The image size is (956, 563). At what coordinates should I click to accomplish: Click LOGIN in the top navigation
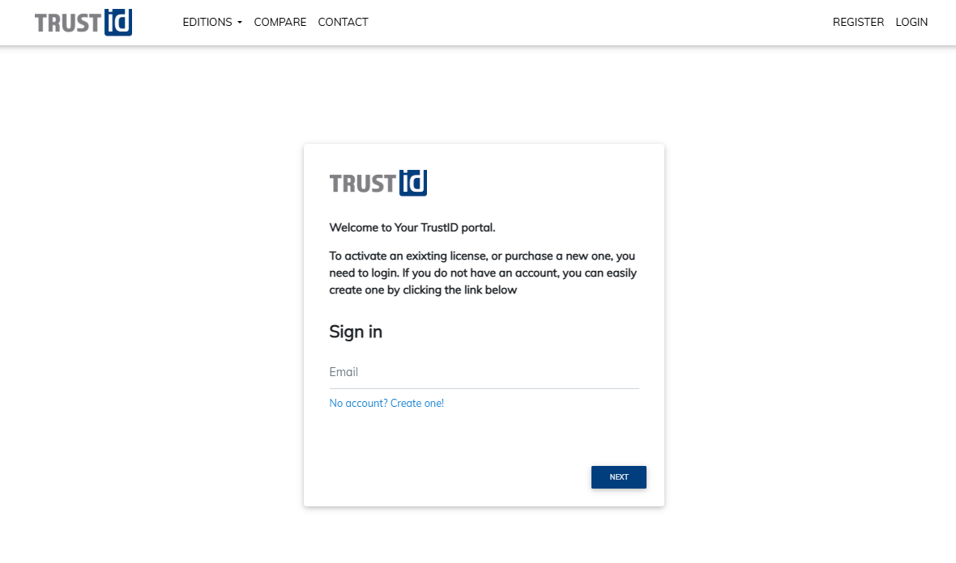(911, 22)
